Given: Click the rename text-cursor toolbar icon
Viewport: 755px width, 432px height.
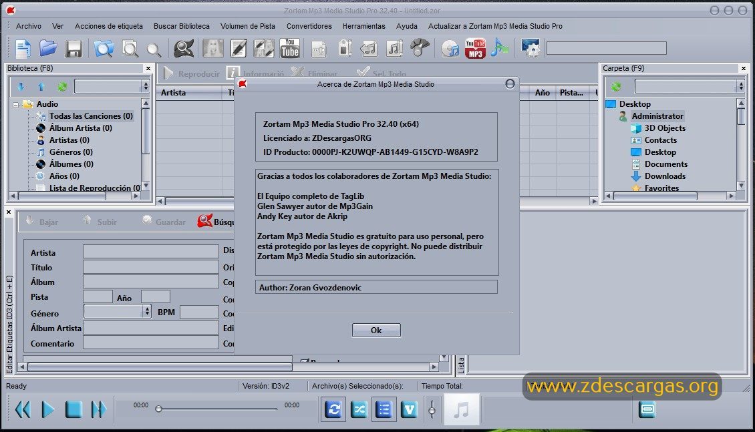Looking at the screenshot, I should point(319,49).
